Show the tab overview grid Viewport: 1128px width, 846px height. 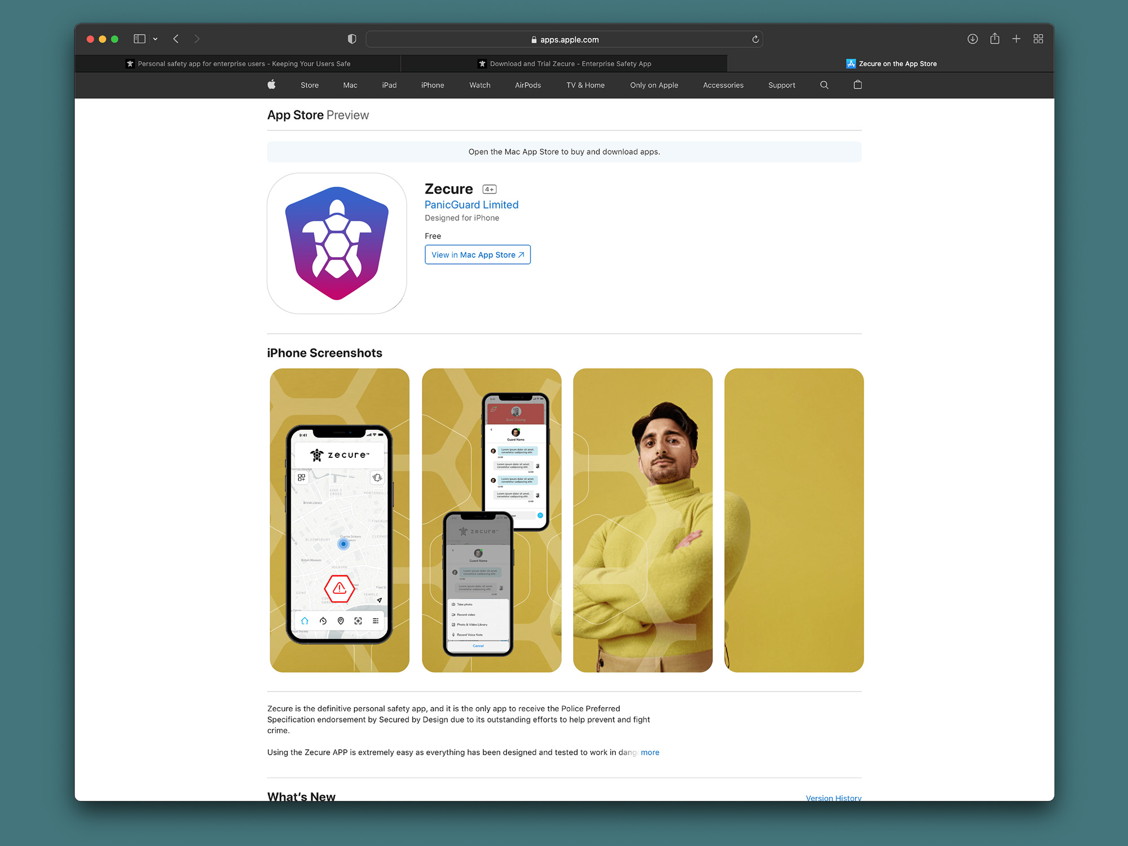tap(1038, 39)
